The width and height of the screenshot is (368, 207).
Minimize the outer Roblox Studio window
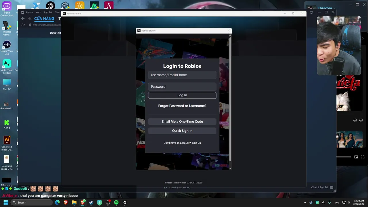[284, 14]
